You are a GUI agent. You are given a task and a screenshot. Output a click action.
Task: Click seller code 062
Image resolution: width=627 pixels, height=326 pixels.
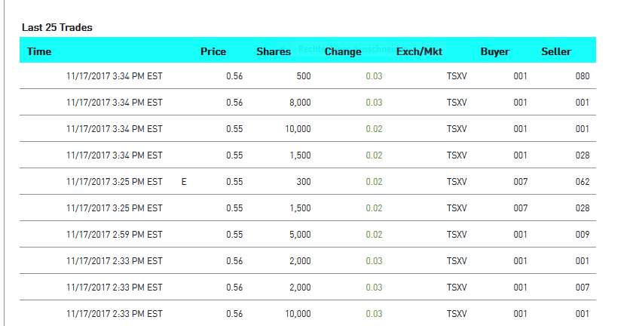(x=582, y=182)
